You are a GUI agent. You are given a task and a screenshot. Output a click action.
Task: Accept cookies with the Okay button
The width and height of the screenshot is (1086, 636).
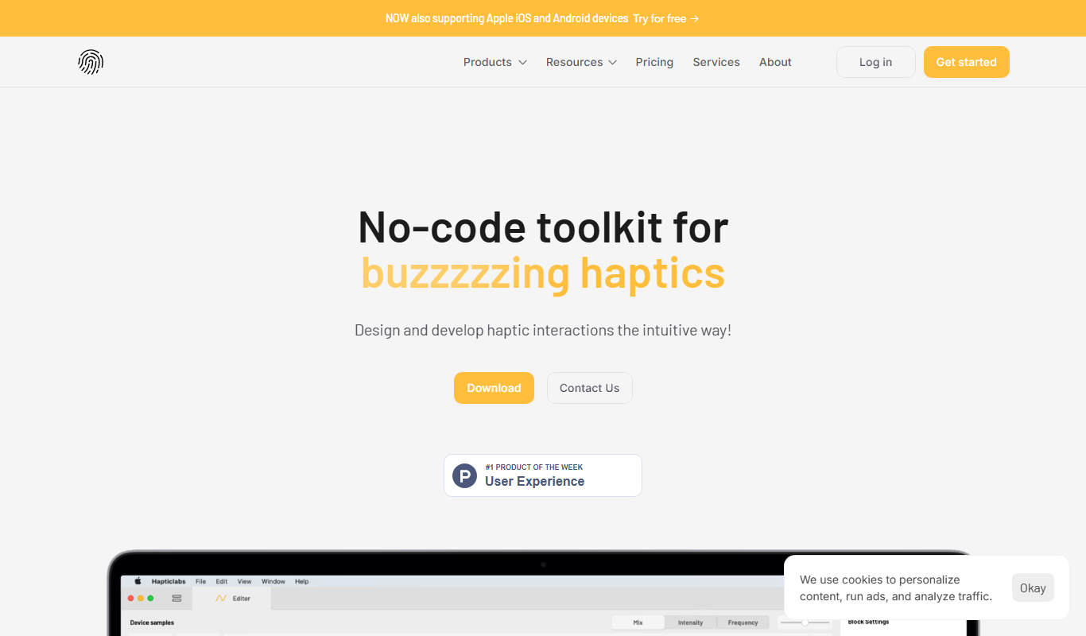click(x=1033, y=588)
